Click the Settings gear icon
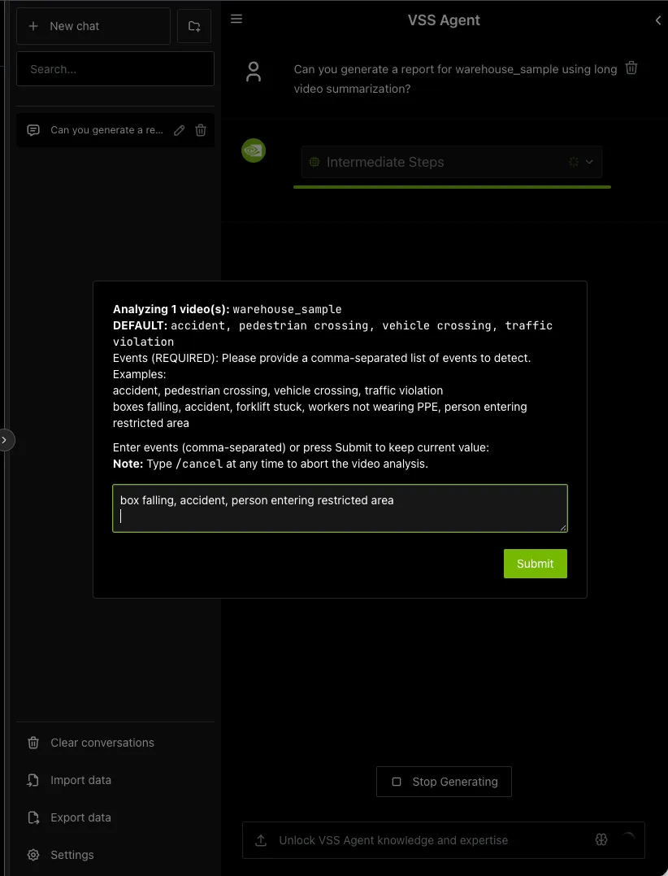Screen dimensions: 668x876 point(33,856)
